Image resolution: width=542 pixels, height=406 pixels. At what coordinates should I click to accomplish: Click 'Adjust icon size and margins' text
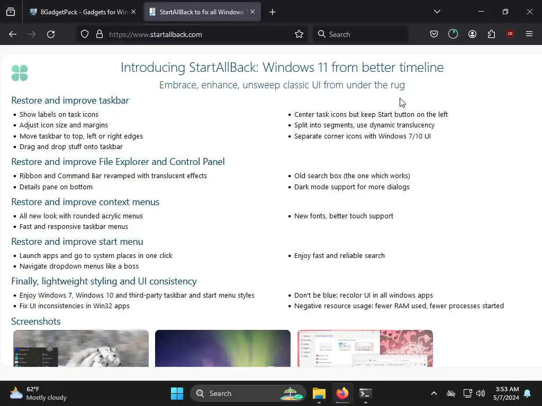(64, 125)
